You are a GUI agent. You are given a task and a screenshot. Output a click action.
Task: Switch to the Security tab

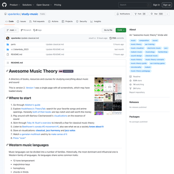click(x=82, y=21)
